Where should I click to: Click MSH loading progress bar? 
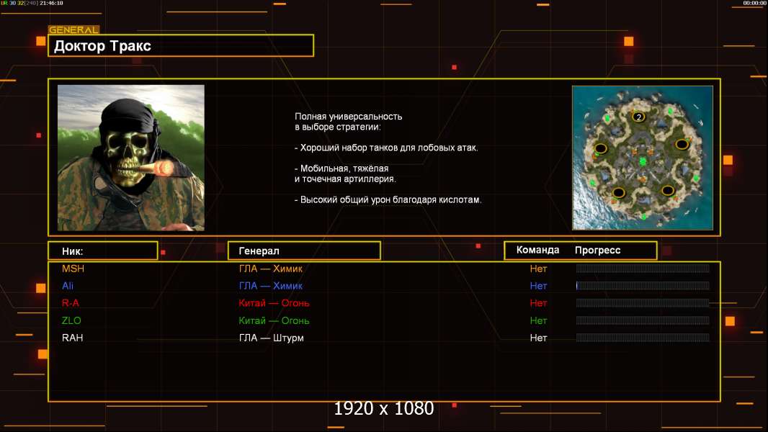(643, 268)
